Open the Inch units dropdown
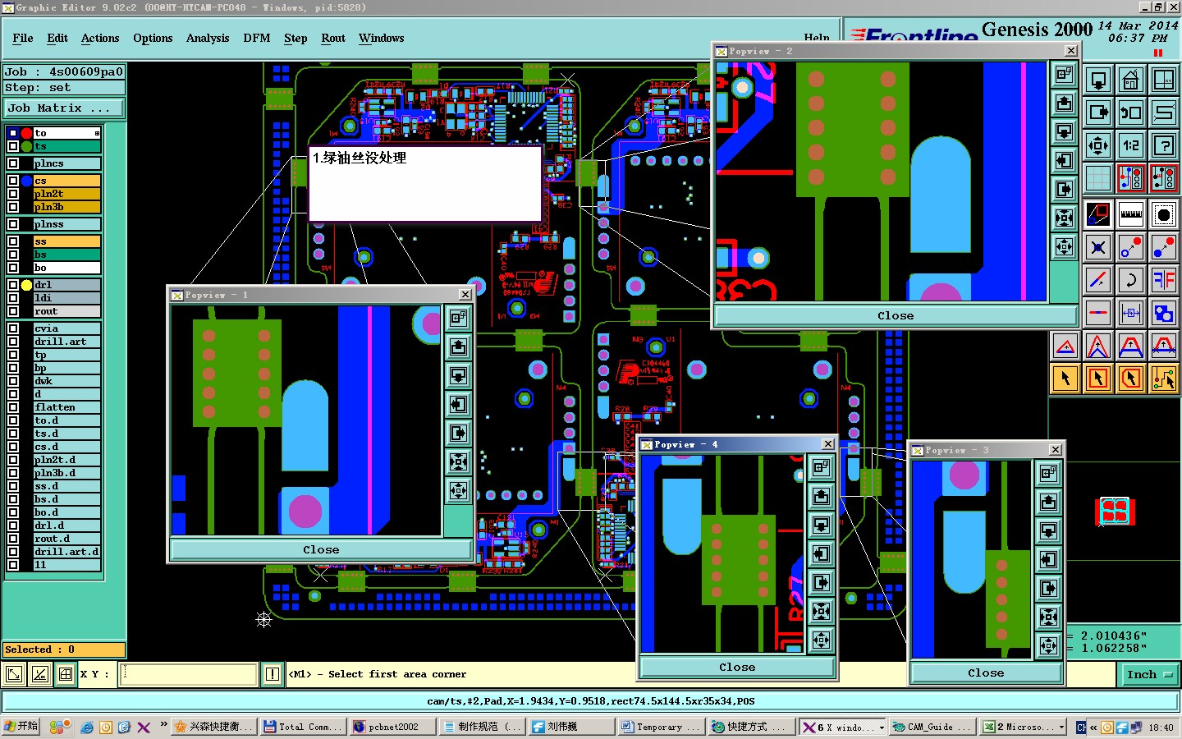This screenshot has height=739, width=1182. 1149,674
